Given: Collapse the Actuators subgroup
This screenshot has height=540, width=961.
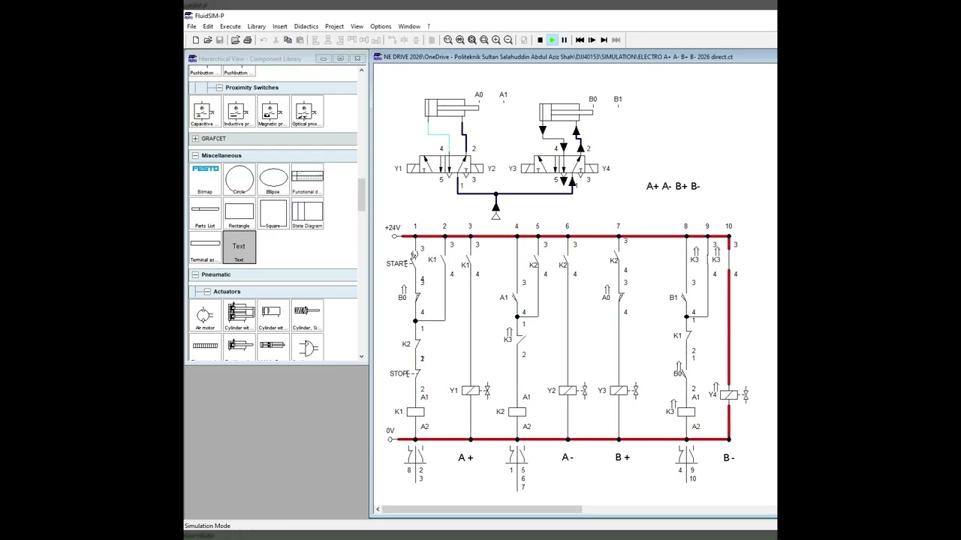Looking at the screenshot, I should click(x=207, y=292).
